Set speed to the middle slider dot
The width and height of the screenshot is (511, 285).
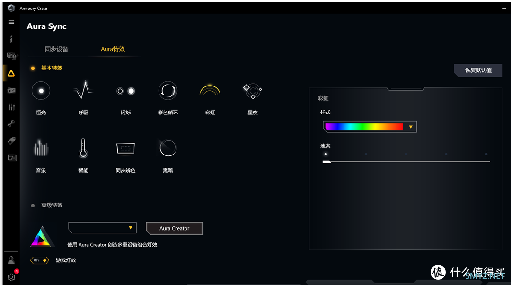(x=406, y=154)
